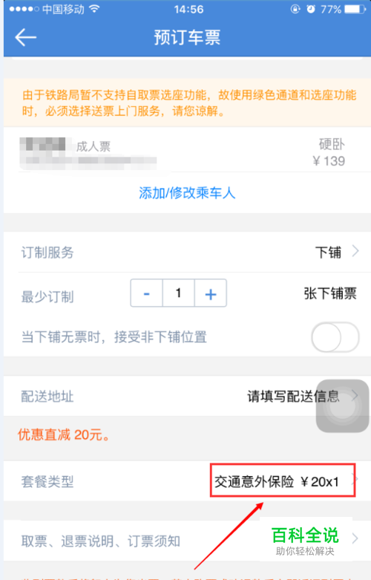This screenshot has height=580, width=371.
Task: Tap the AssistiveTouch floating button
Action: 342,405
